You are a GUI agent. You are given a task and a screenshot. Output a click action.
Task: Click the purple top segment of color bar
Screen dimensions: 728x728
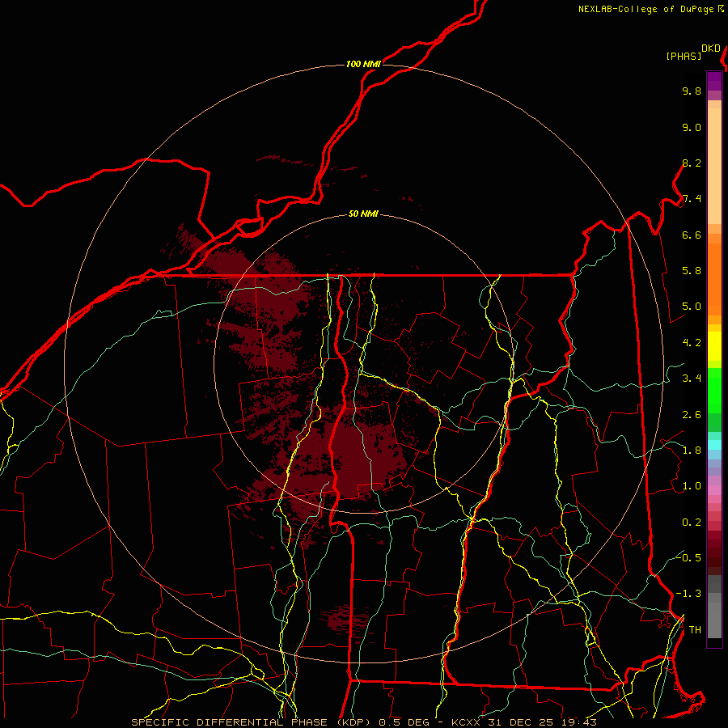(714, 81)
